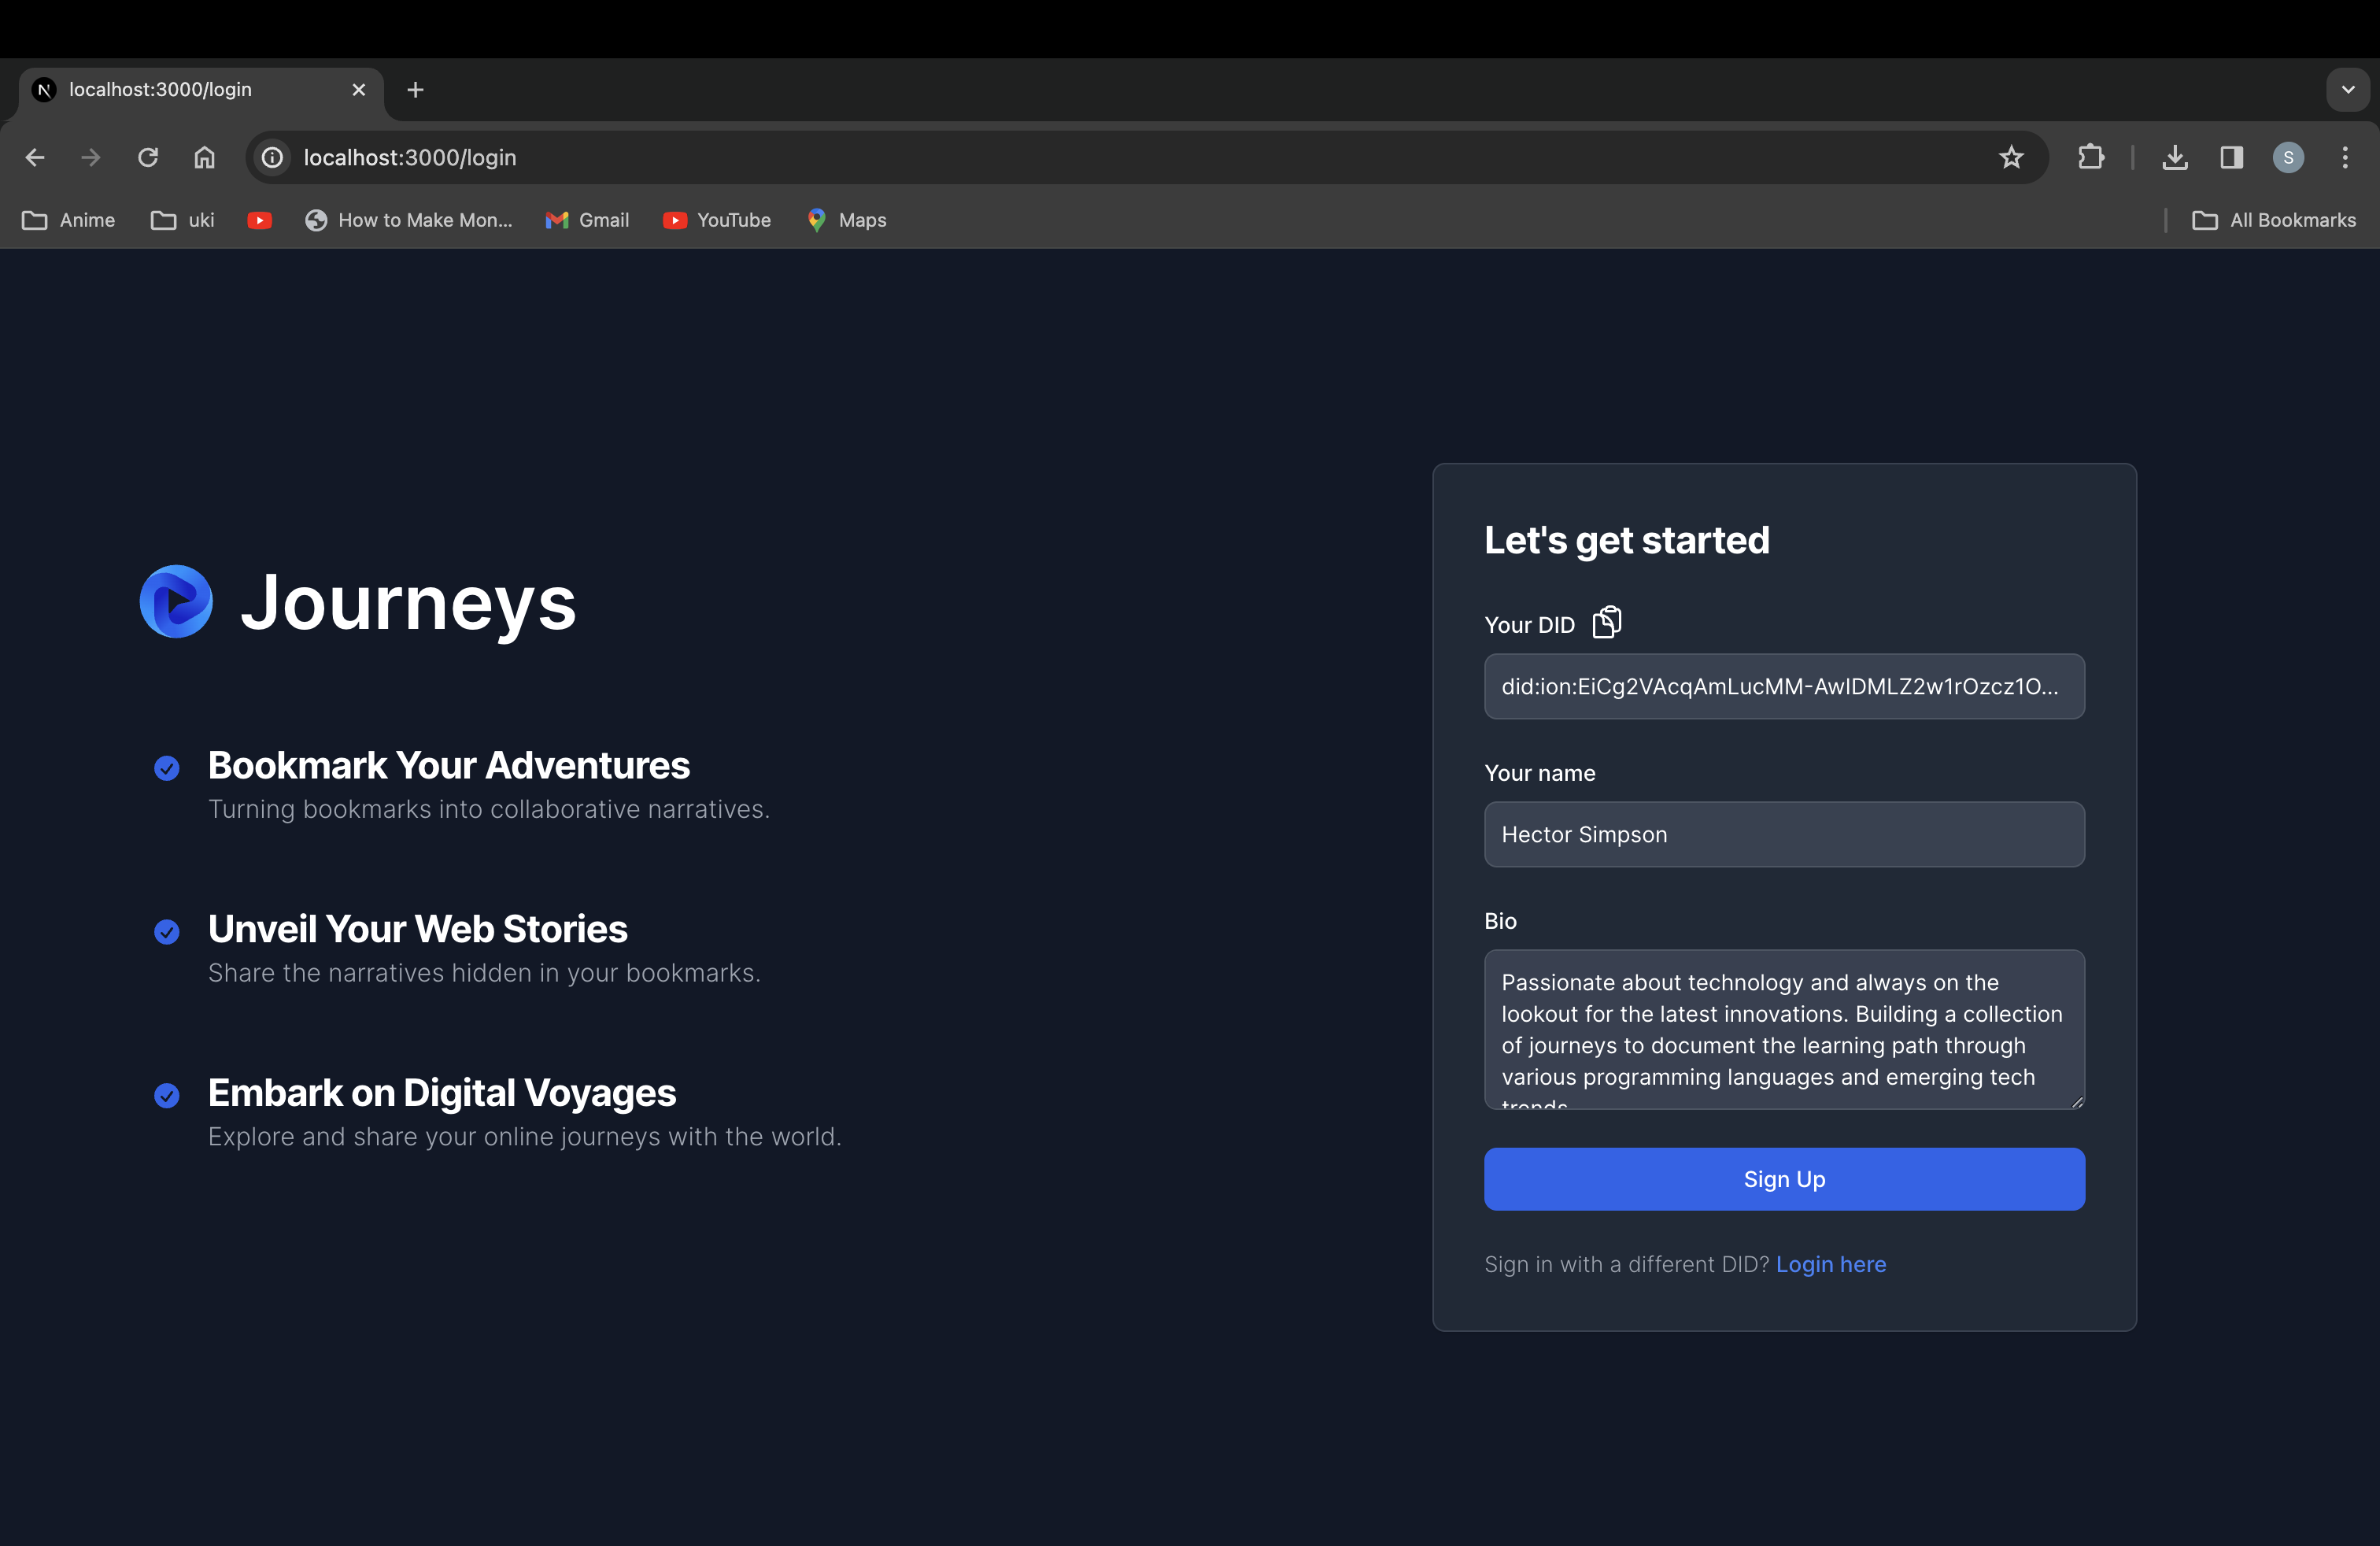The image size is (2380, 1546).
Task: Go to the browser home page
Action: [x=204, y=157]
